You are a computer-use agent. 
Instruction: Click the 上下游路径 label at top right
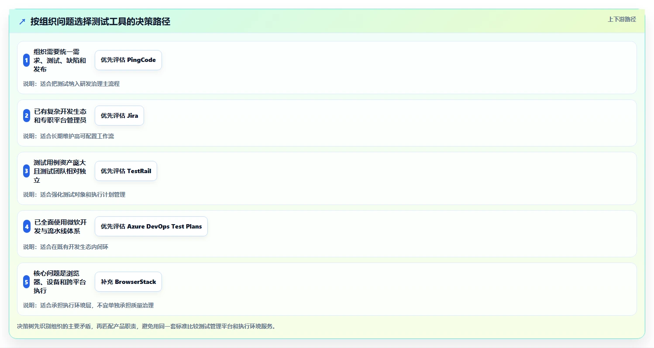622,19
